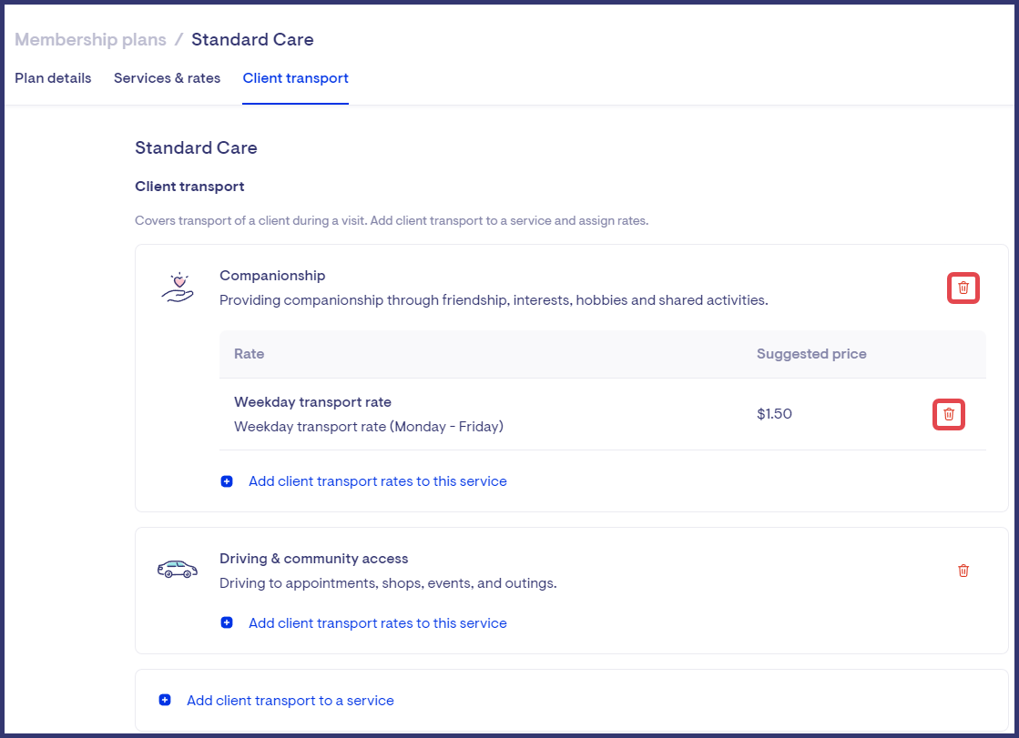
Task: Click the Suggested price column header
Action: [810, 354]
